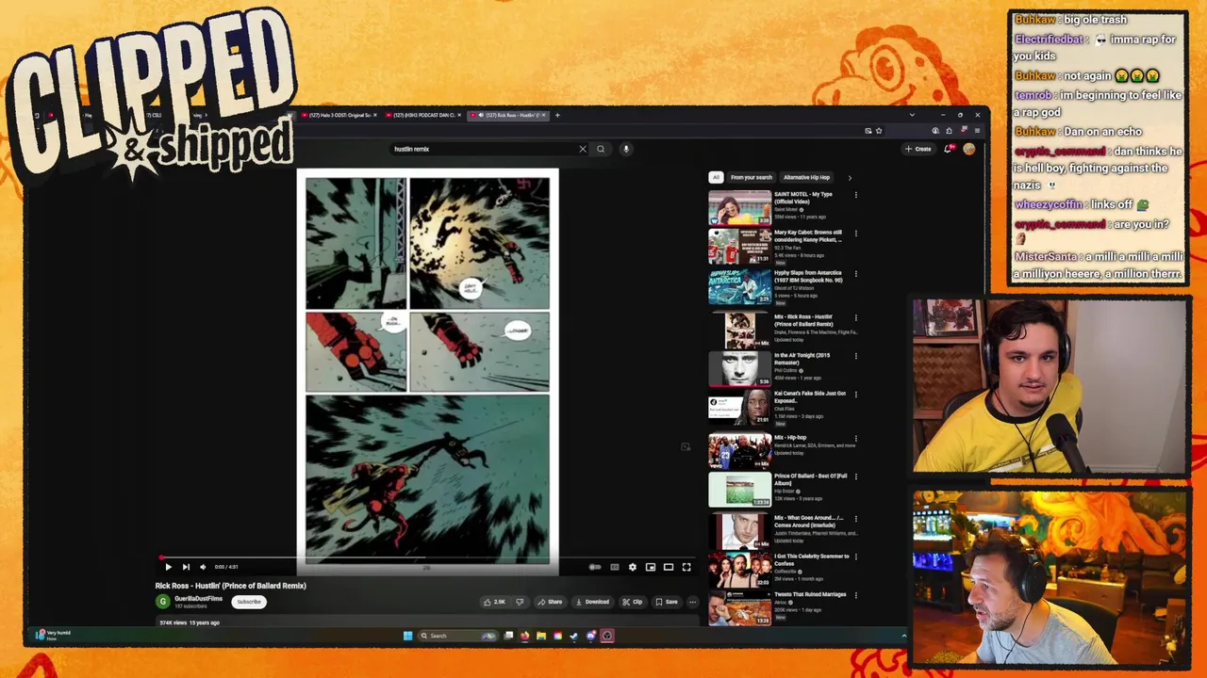Subscribe to GuerillaDustFilms channel
This screenshot has height=678, width=1207.
pos(249,602)
